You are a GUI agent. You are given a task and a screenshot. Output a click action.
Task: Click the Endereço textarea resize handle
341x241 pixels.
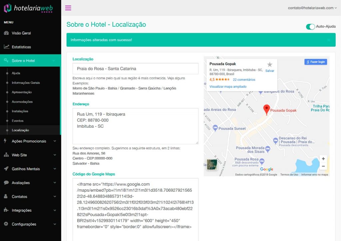tap(197, 143)
